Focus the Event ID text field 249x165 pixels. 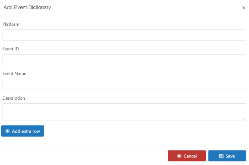click(x=124, y=60)
